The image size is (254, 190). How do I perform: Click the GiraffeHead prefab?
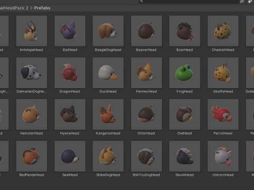(223, 73)
